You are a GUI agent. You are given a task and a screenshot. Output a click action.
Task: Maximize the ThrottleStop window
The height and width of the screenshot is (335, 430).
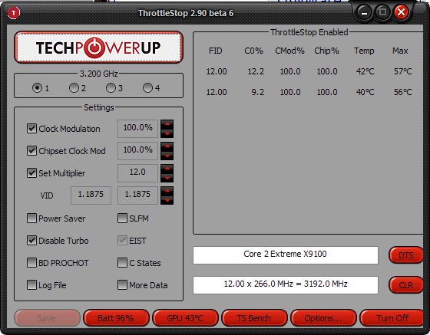tap(382, 12)
